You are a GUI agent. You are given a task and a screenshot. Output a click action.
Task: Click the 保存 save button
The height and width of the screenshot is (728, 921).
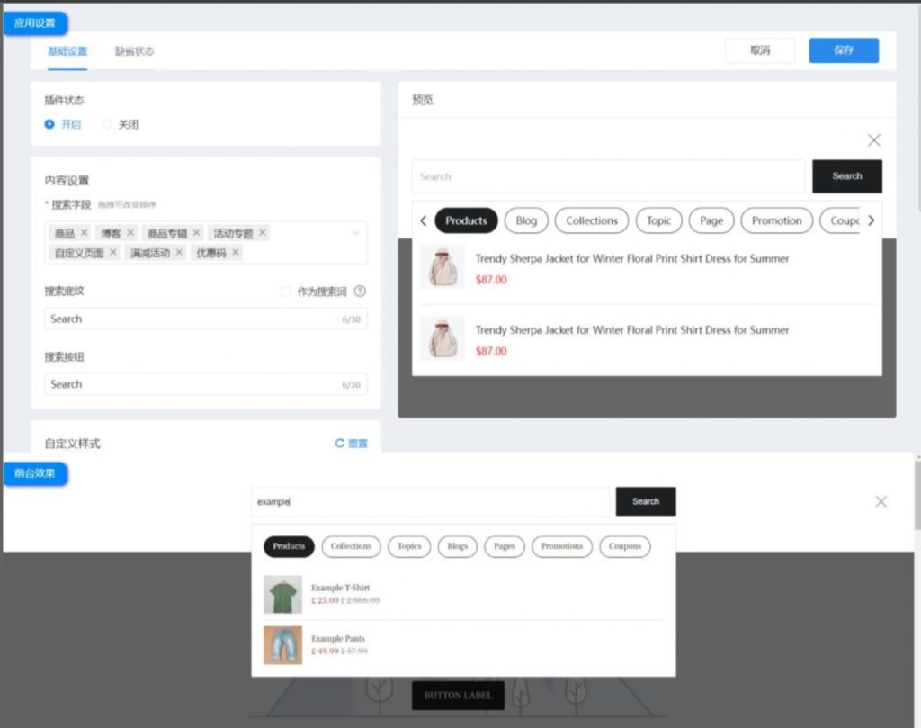pyautogui.click(x=843, y=51)
